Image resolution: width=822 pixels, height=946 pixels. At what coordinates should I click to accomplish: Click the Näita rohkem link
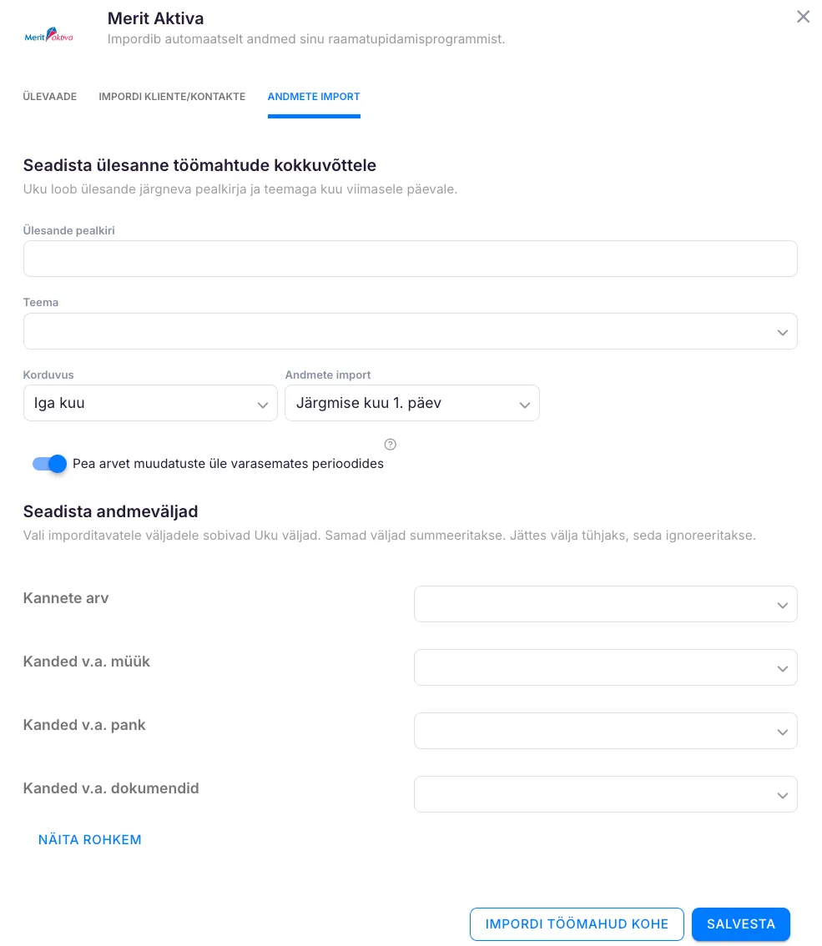pos(90,840)
